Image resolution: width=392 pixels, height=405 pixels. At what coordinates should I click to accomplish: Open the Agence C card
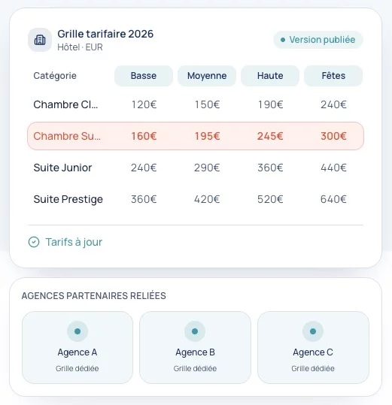pos(313,347)
